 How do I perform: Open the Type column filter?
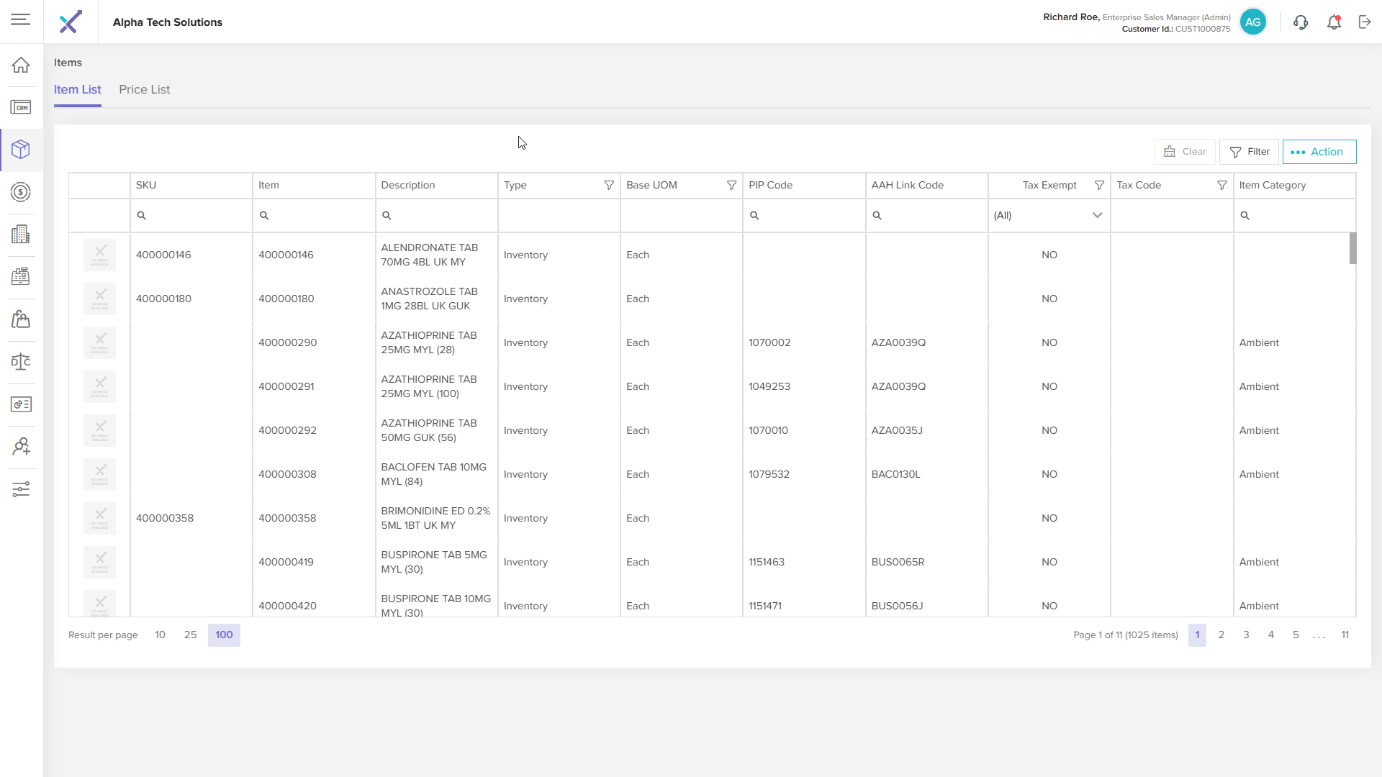click(609, 185)
